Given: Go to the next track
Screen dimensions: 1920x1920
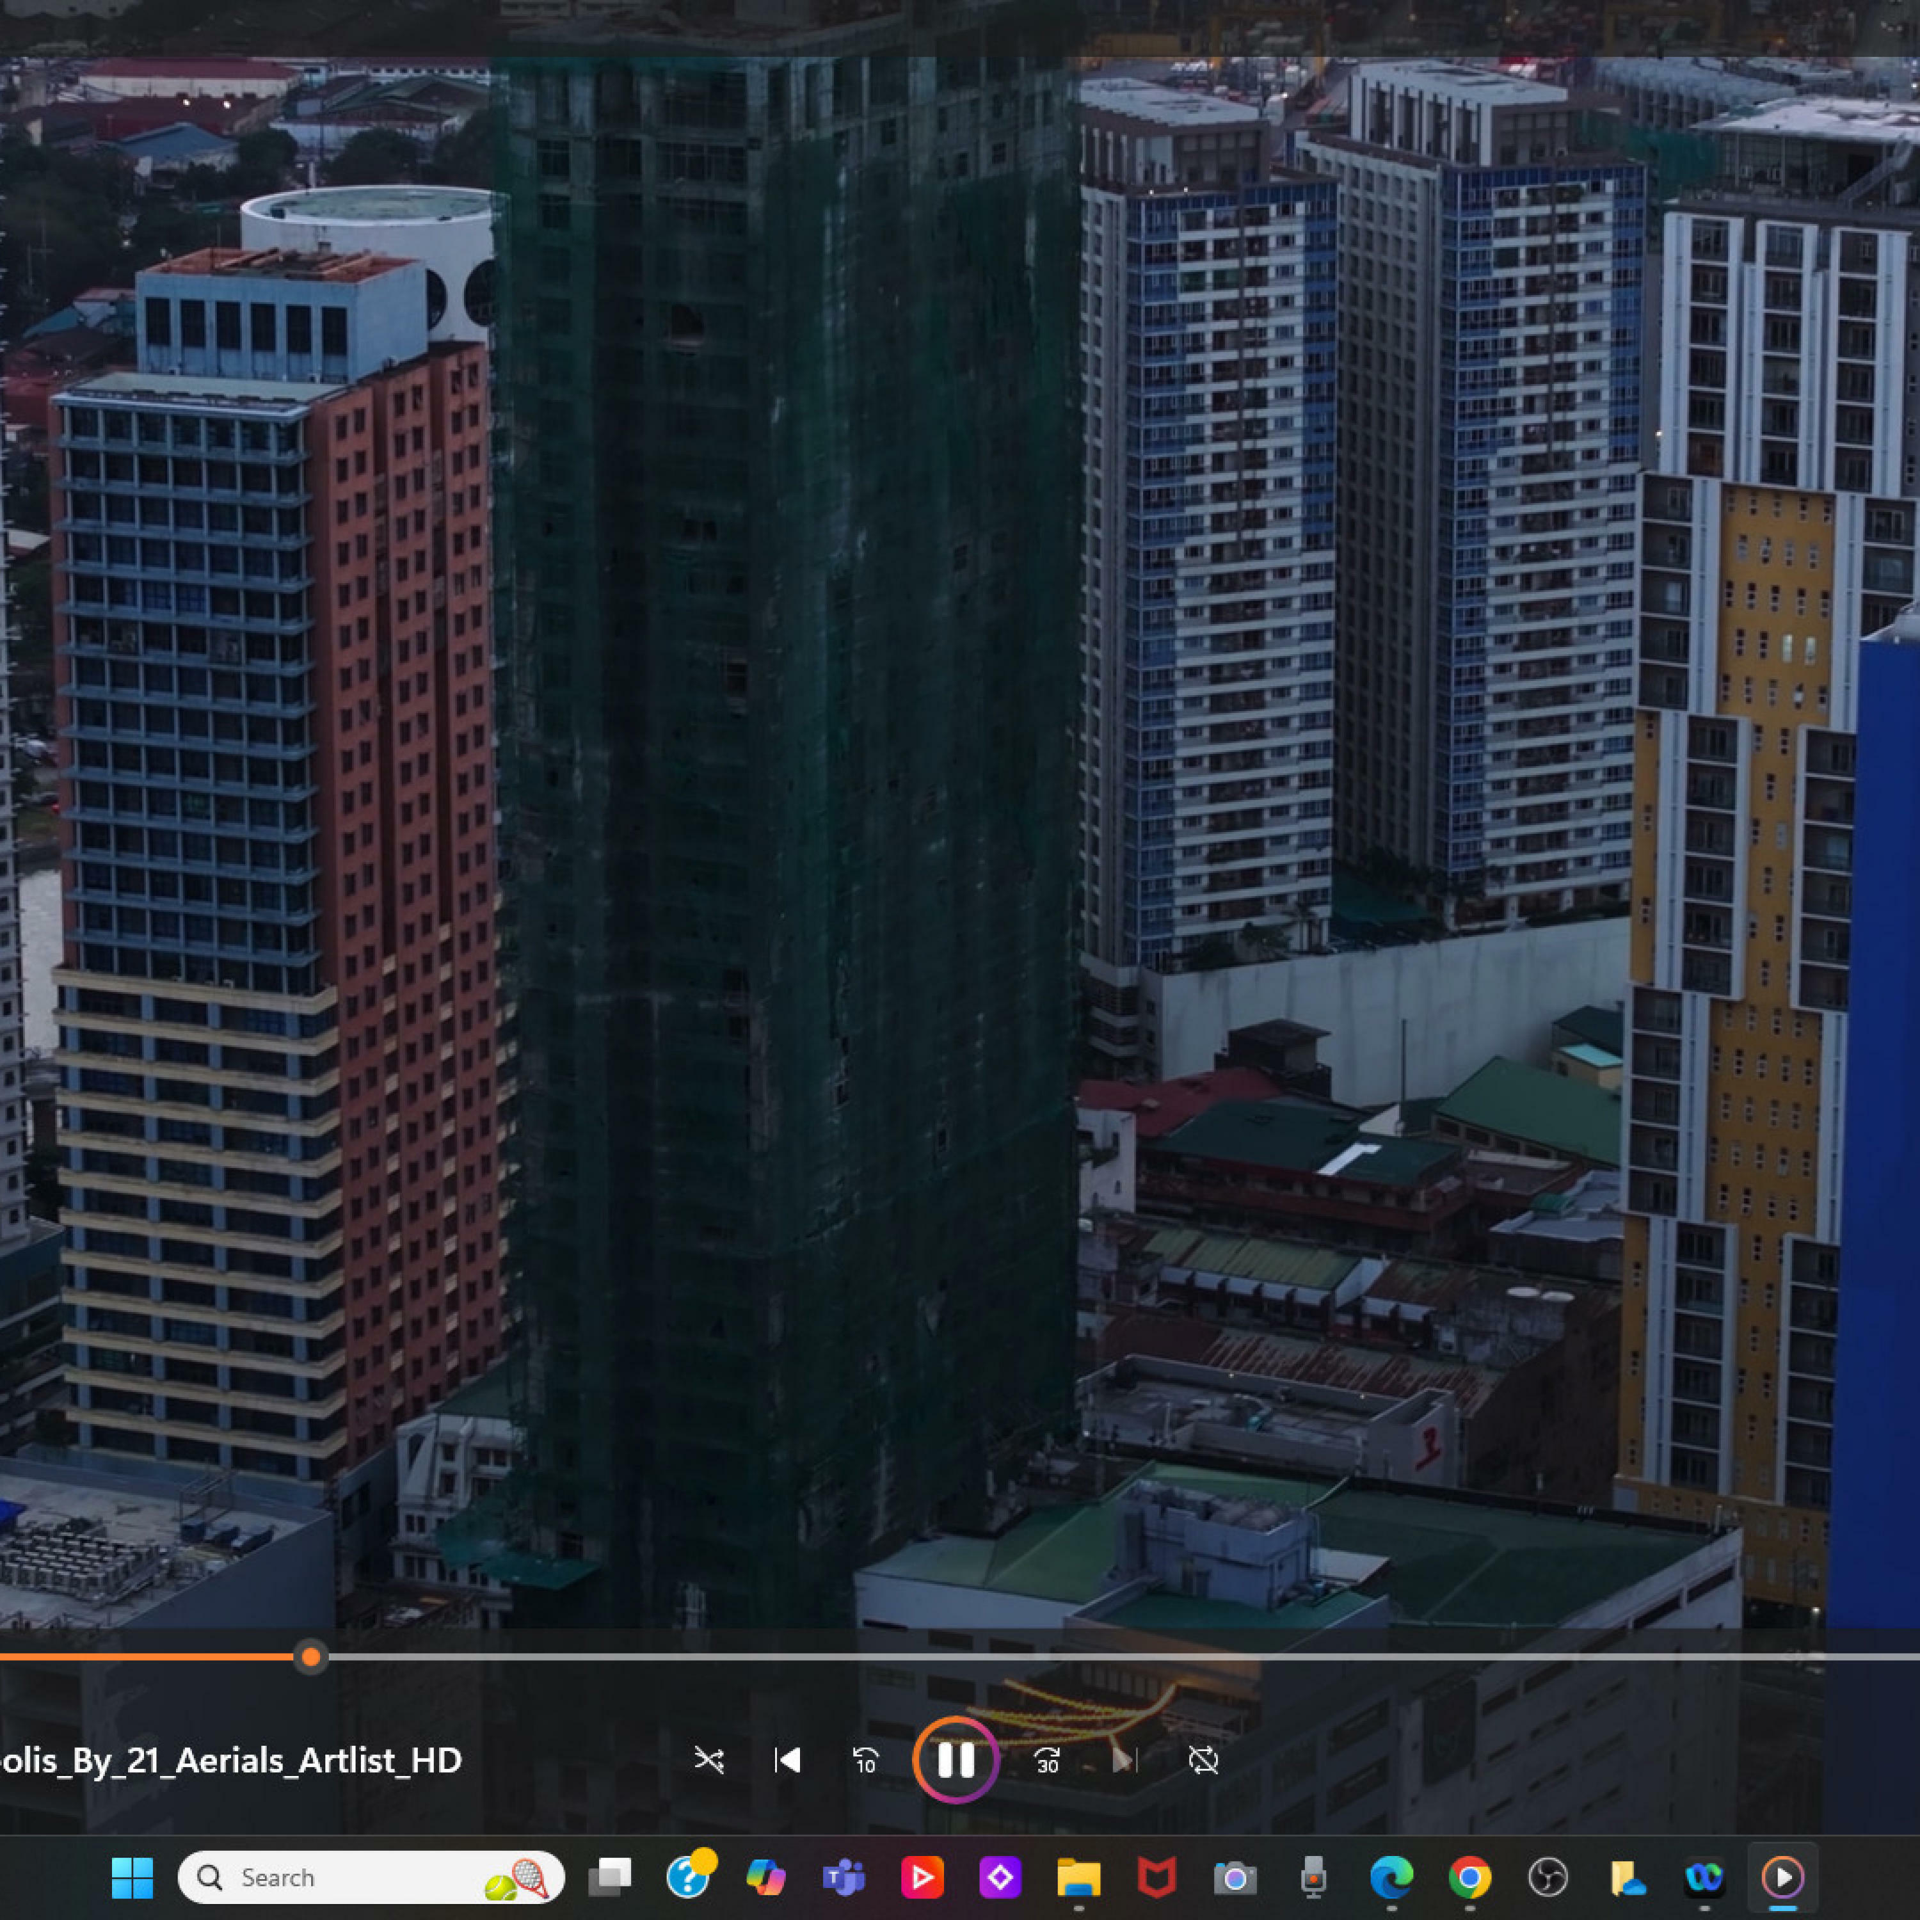Looking at the screenshot, I should coord(1124,1761).
